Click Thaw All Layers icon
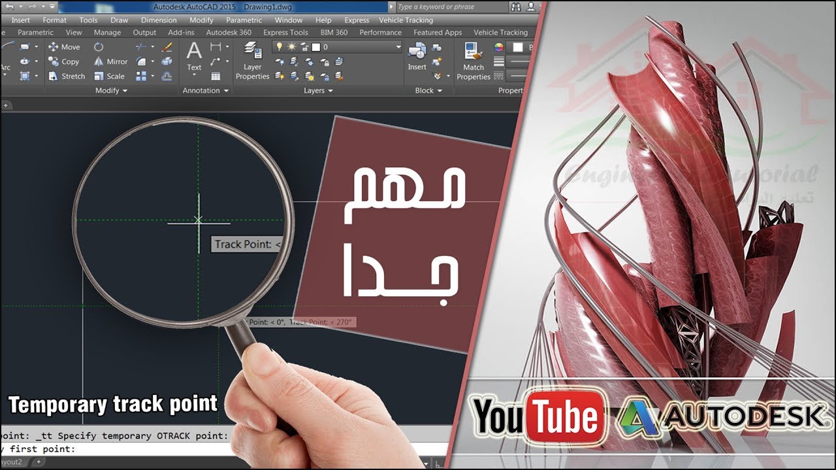Image resolution: width=836 pixels, height=470 pixels. pos(309,76)
